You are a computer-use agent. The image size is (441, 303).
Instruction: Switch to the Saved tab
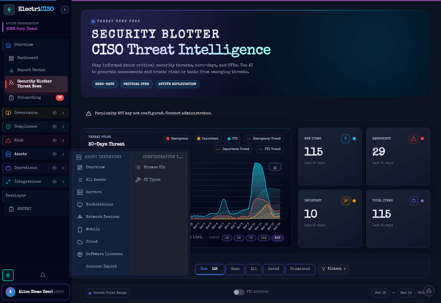[273, 269]
